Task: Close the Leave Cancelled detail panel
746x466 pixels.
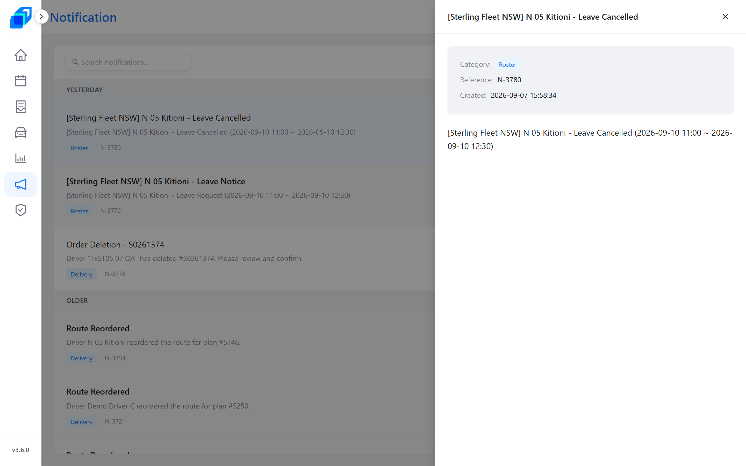Action: click(725, 17)
